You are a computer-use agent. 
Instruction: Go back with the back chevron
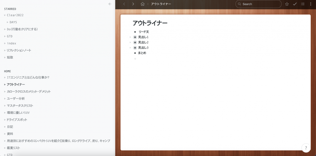(124, 4)
